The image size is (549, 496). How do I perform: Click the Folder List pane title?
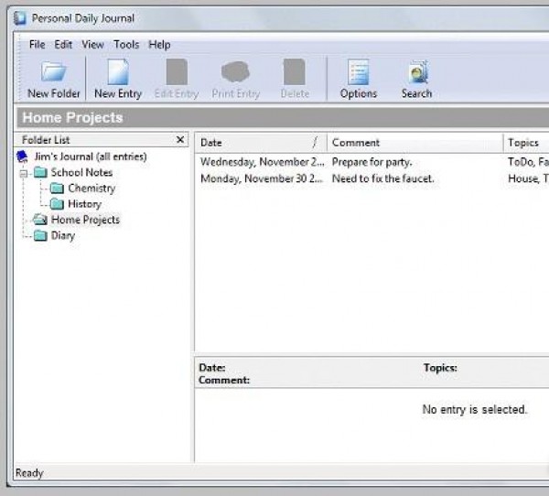point(46,140)
